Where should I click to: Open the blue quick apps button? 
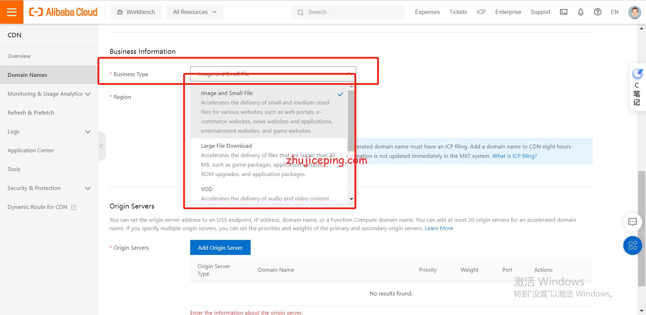[632, 246]
